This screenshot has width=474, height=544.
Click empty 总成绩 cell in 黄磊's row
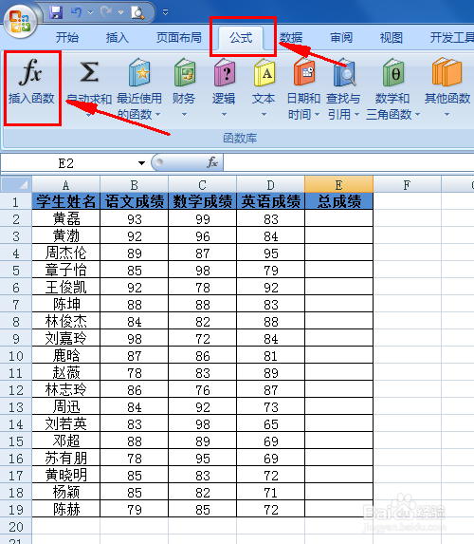[338, 218]
